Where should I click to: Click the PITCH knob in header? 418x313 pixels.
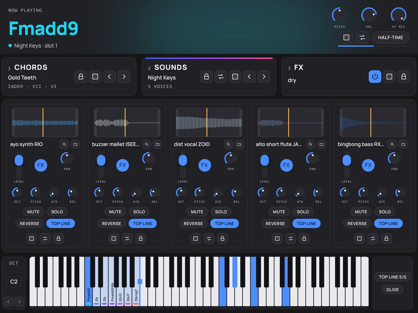click(339, 15)
